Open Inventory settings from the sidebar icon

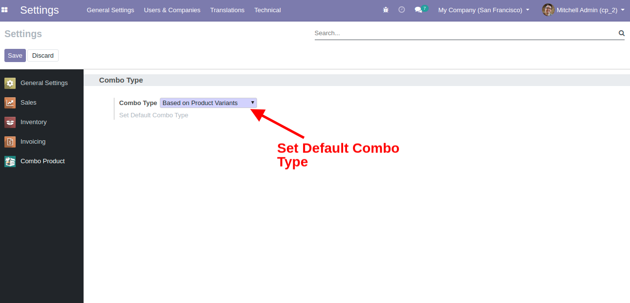10,122
